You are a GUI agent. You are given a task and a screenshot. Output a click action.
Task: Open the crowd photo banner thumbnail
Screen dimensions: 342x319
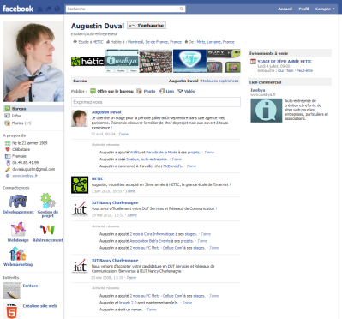(x=156, y=61)
